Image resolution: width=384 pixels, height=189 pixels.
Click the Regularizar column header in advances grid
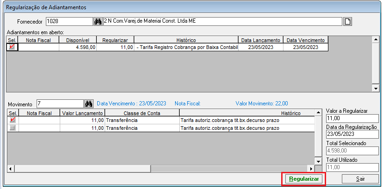[115, 40]
